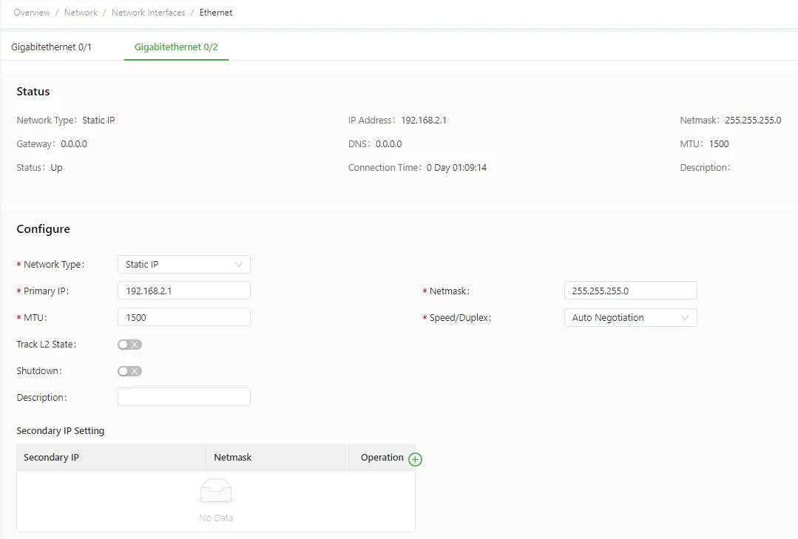The image size is (798, 539).
Task: Toggle the Shutdown switch
Action: point(129,371)
